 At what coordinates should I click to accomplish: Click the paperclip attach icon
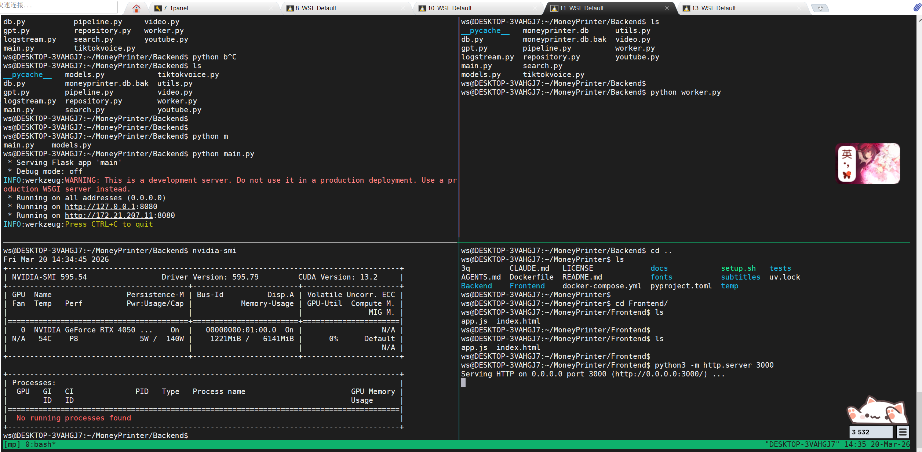(x=917, y=7)
